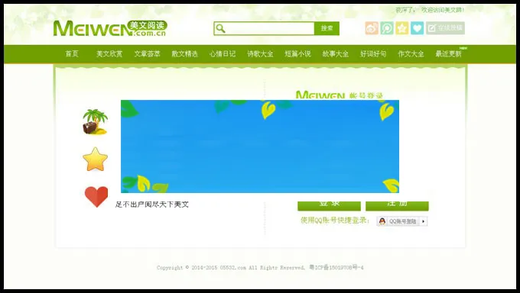The width and height of the screenshot is (520, 293).
Task: Click the Meiwen.com.cn site logo
Action: (110, 28)
